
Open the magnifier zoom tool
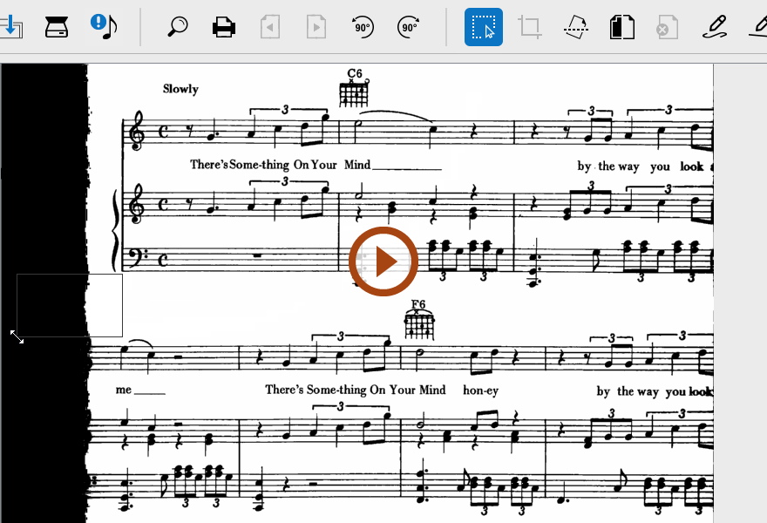point(177,27)
